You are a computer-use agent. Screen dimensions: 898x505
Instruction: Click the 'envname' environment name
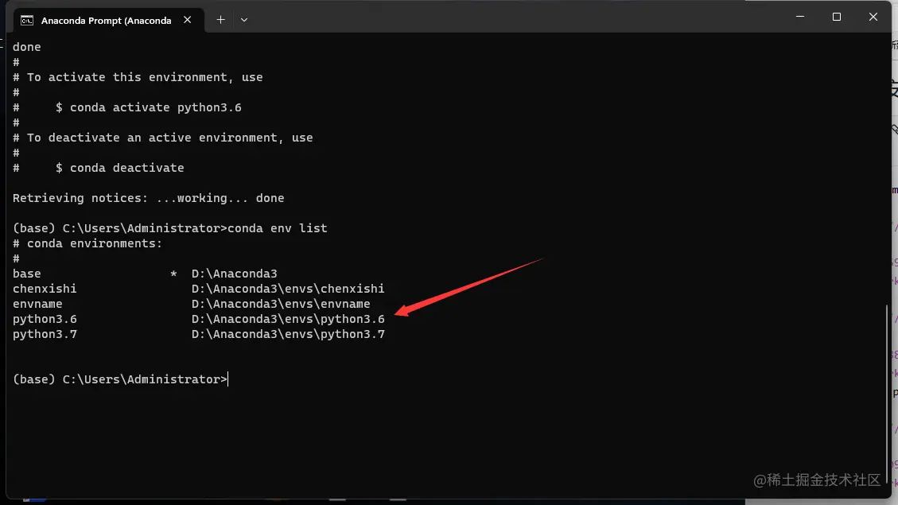coord(37,304)
